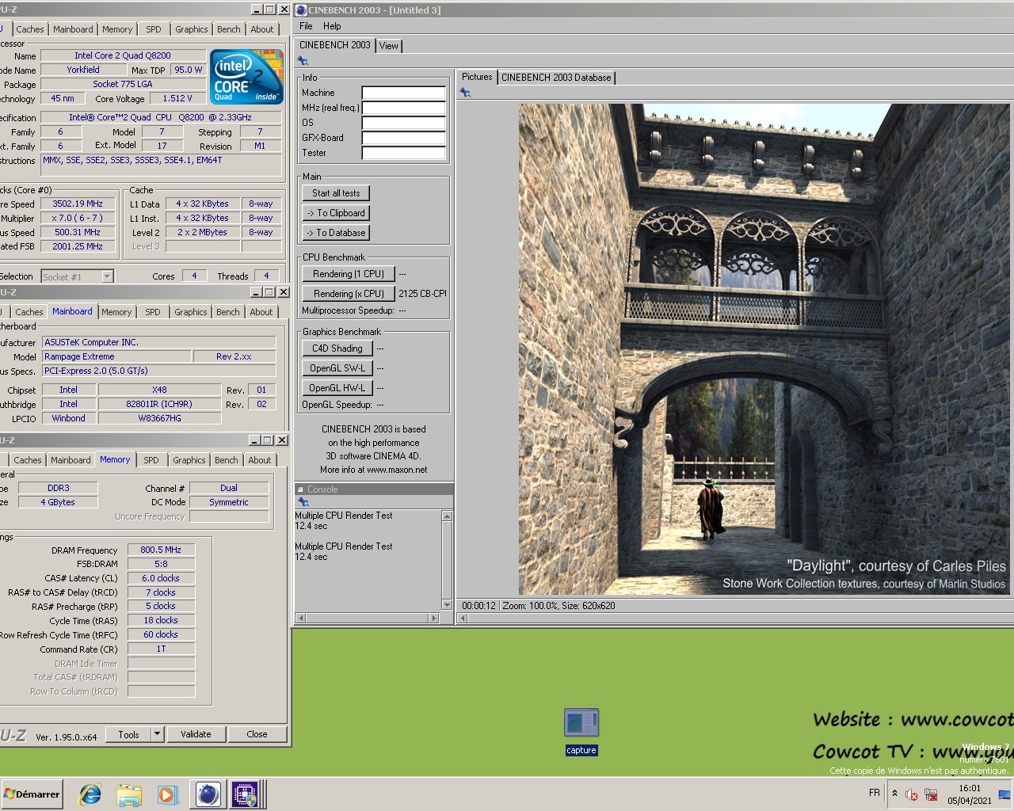Run the OpenGL SW-L benchmark
This screenshot has height=811, width=1014.
coord(337,368)
